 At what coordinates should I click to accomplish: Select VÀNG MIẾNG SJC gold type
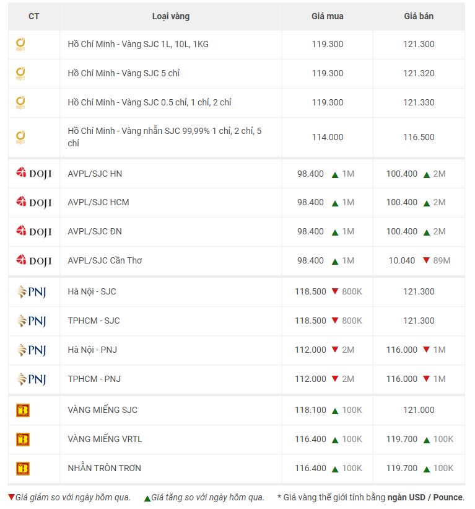click(102, 410)
